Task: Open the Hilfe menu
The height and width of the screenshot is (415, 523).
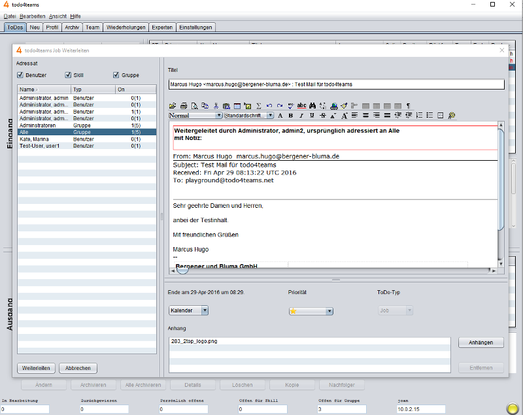Action: tap(75, 16)
